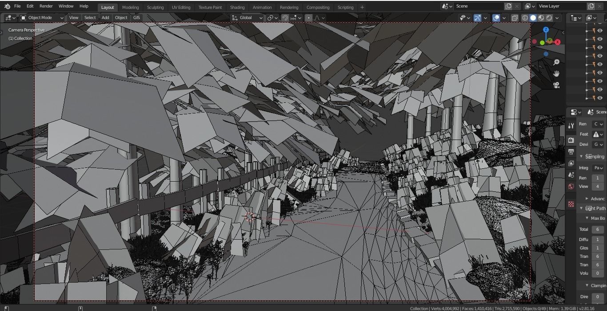607x311 pixels.
Task: Click the green Y axis gizmo
Action: click(x=550, y=41)
